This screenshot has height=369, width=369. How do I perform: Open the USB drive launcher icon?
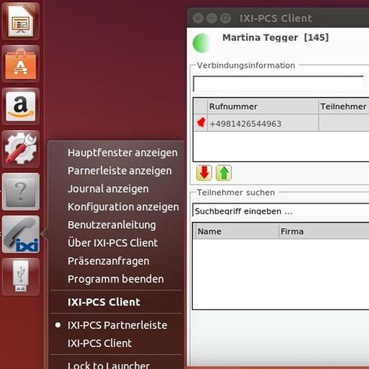(20, 277)
